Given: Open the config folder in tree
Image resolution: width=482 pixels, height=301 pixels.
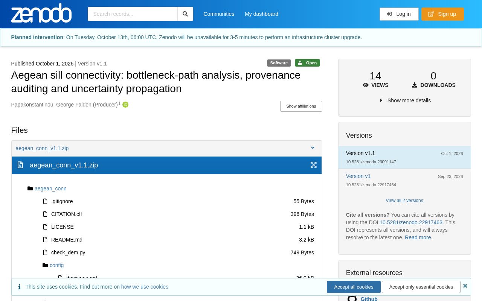Looking at the screenshot, I should tap(56, 265).
